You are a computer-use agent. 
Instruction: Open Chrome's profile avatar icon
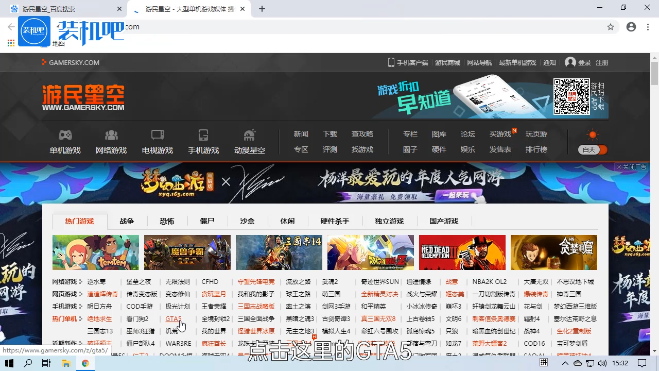point(631,27)
